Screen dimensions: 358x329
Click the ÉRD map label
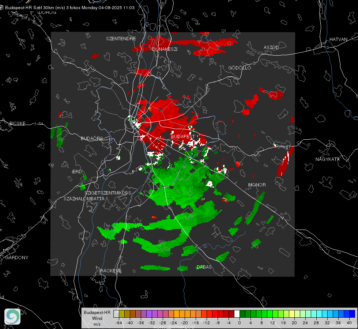(77, 172)
